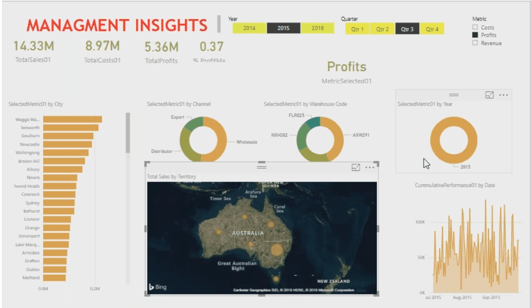
Task: Click the Tasmania bubble on the map
Action: [x=276, y=279]
